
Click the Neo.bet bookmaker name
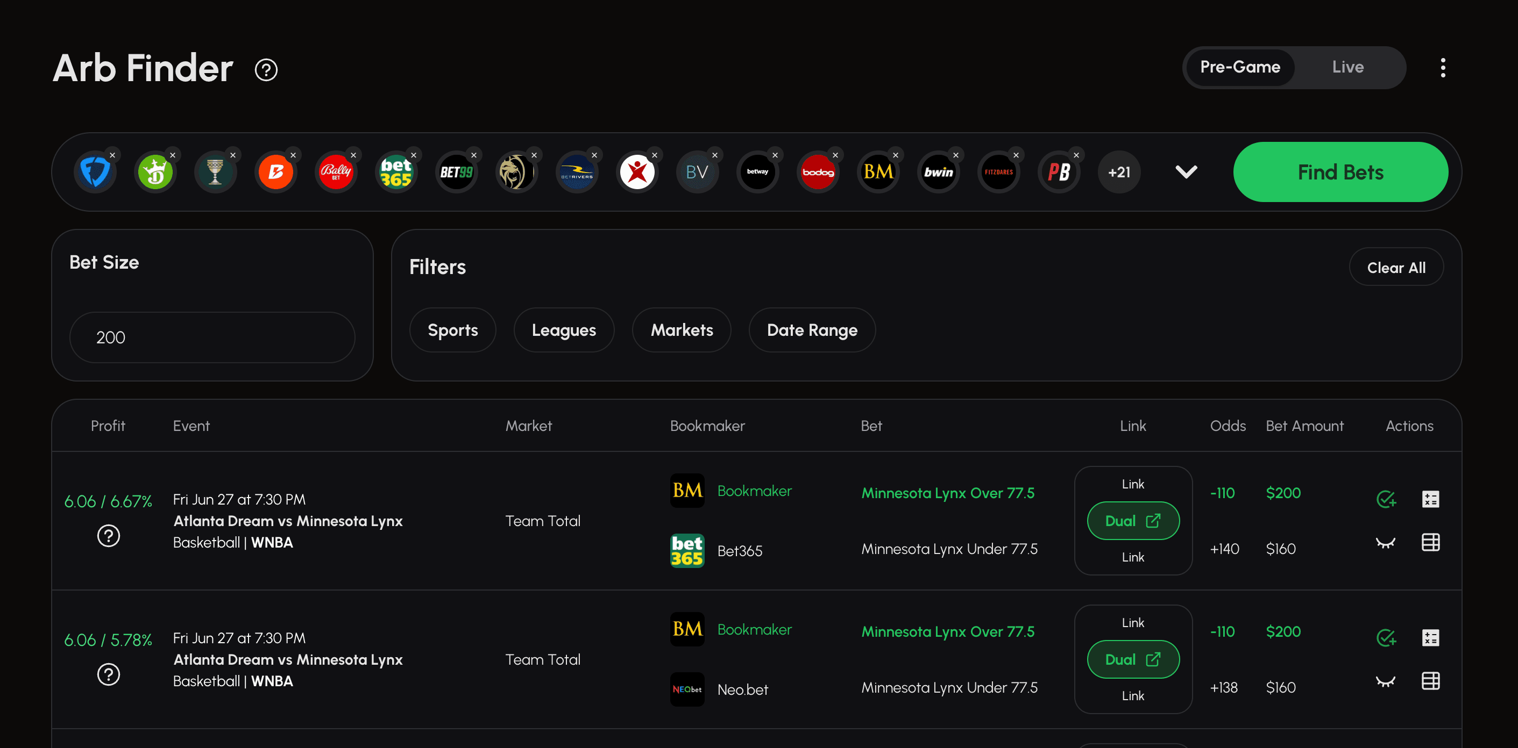pos(742,690)
